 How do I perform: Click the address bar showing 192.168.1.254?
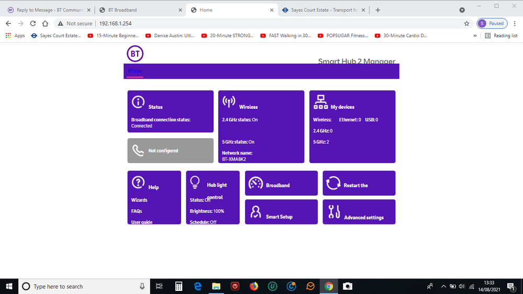[x=262, y=24]
